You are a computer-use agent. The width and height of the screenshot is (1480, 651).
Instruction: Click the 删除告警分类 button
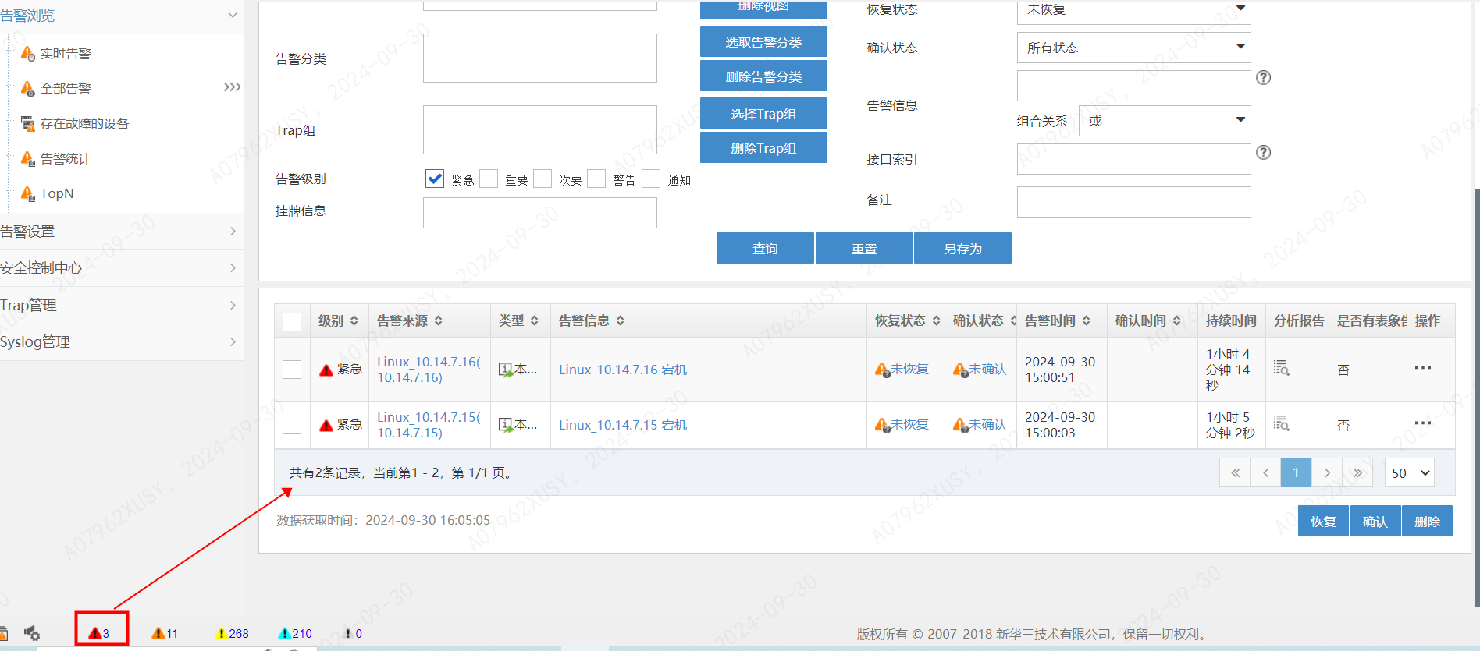click(763, 76)
